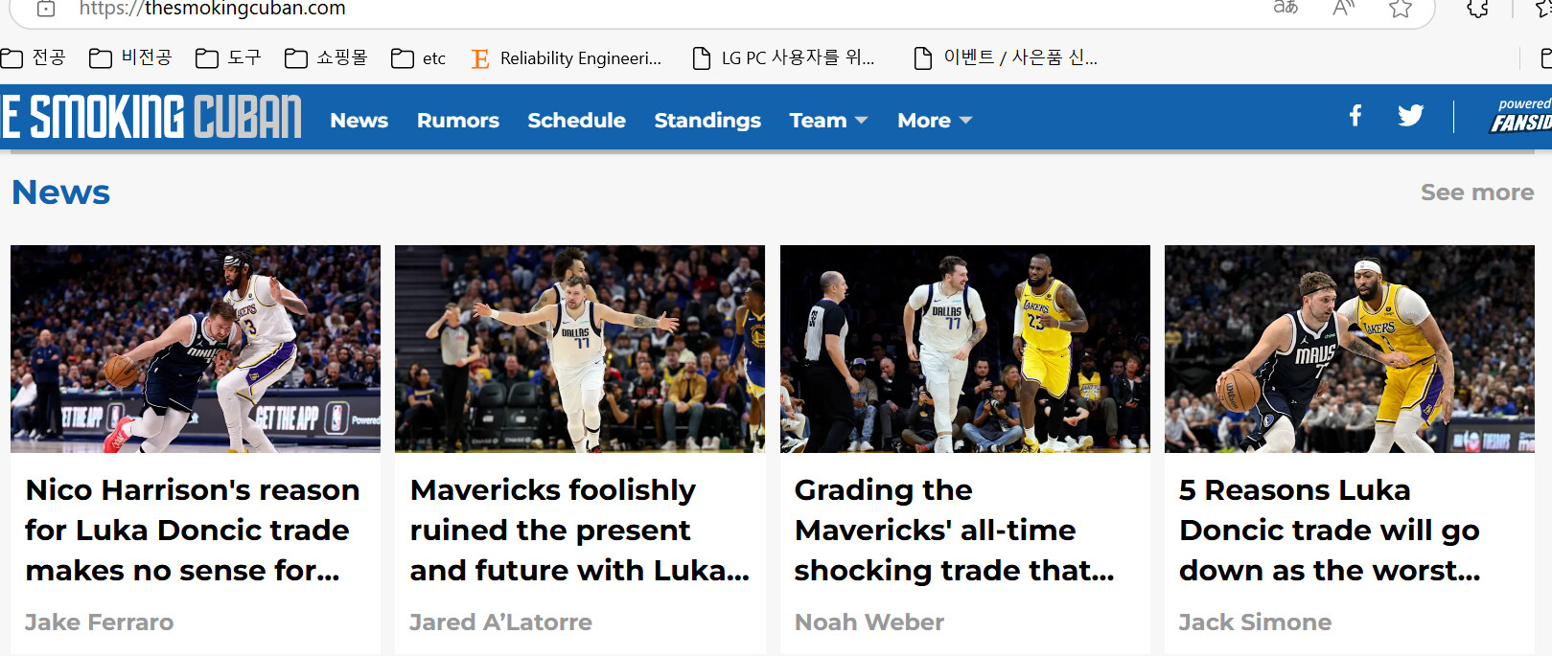Add page to favorites with the star icon
1552x656 pixels.
point(1401,9)
